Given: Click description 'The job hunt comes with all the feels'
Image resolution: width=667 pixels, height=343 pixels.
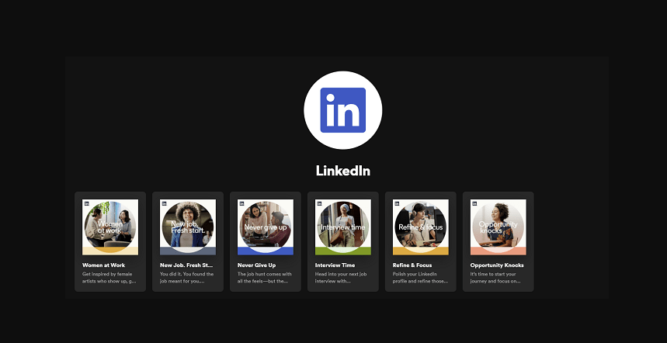Looking at the screenshot, I should click(264, 278).
